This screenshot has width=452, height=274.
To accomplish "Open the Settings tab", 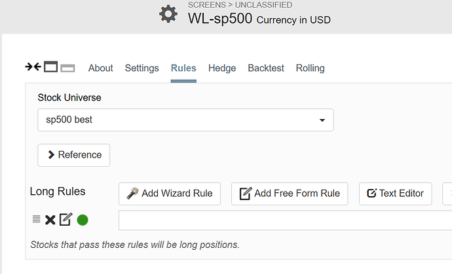I will pos(142,68).
